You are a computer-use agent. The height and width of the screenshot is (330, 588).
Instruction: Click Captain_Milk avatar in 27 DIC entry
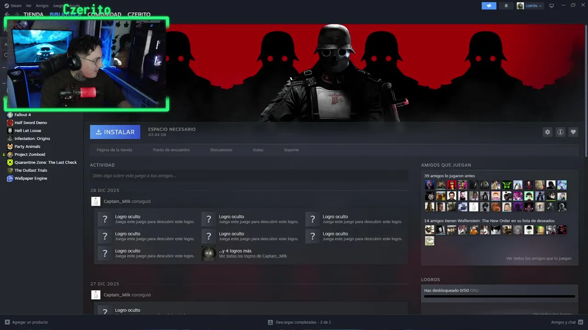96,295
